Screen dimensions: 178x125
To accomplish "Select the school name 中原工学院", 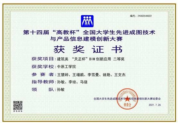I will click(67, 66).
